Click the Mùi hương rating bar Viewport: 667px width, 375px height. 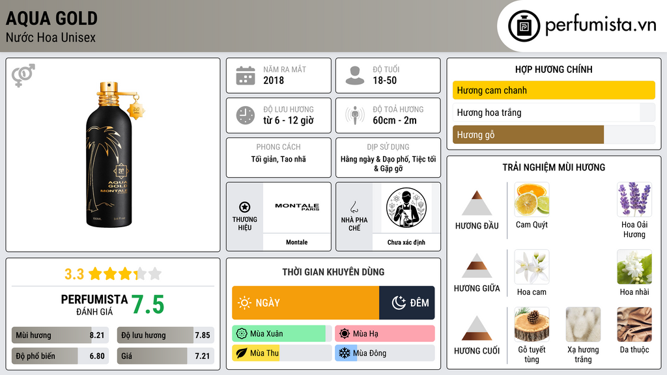coord(60,335)
